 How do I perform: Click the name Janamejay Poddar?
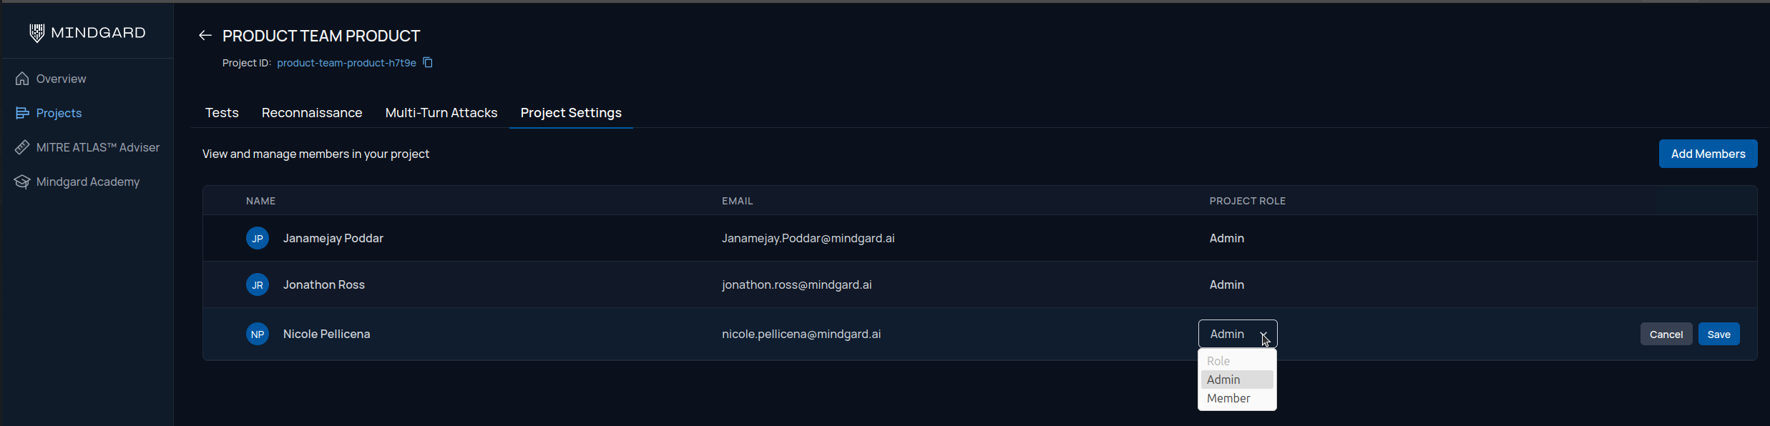[x=333, y=238]
